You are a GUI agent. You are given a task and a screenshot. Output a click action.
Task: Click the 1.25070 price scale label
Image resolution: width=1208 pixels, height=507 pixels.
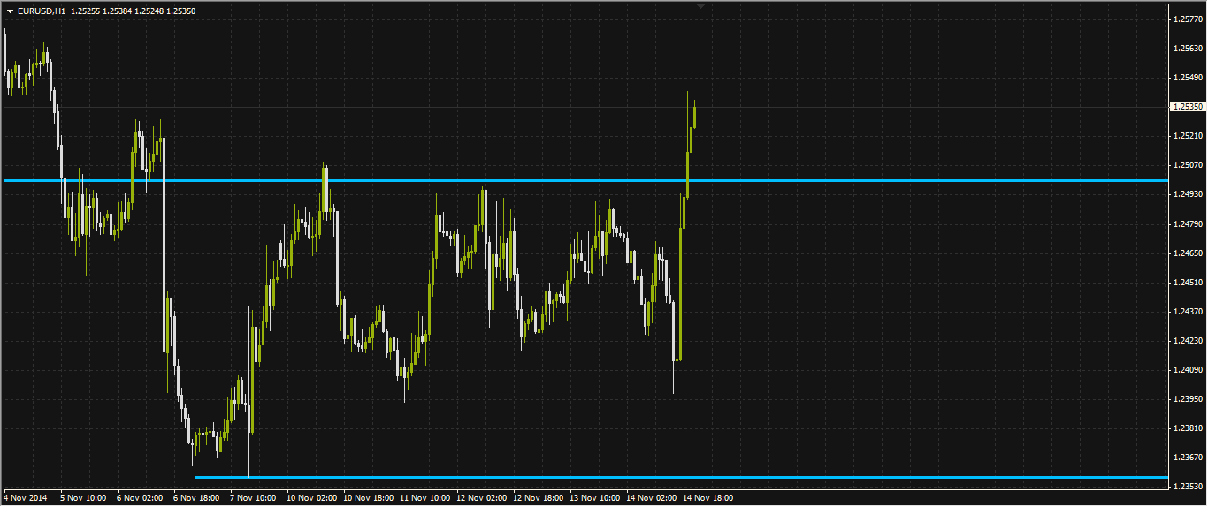[1187, 165]
